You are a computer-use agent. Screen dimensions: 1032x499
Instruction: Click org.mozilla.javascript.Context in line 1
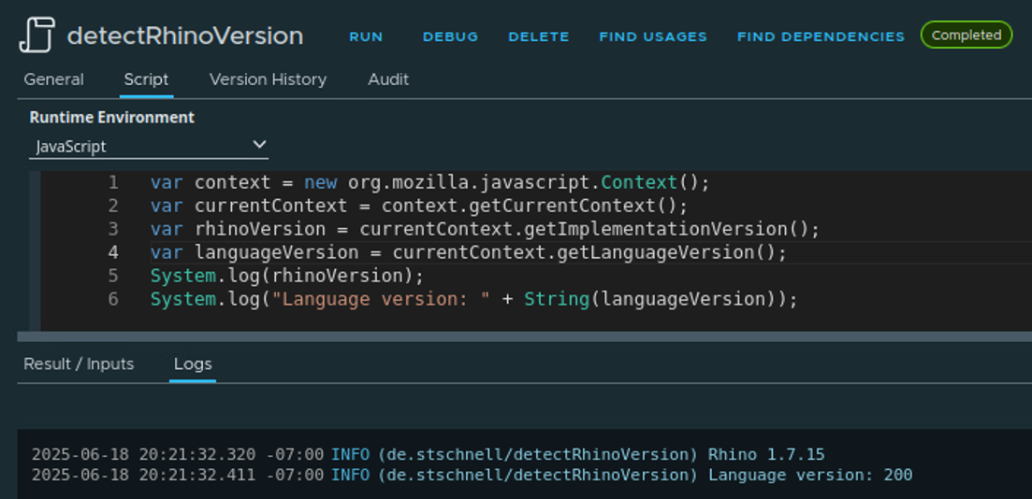click(x=513, y=182)
